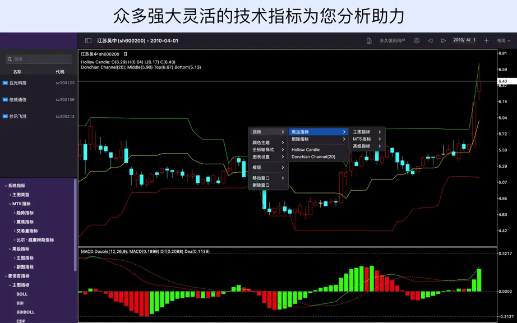Click the 永久使用用户 label

[x=393, y=40]
